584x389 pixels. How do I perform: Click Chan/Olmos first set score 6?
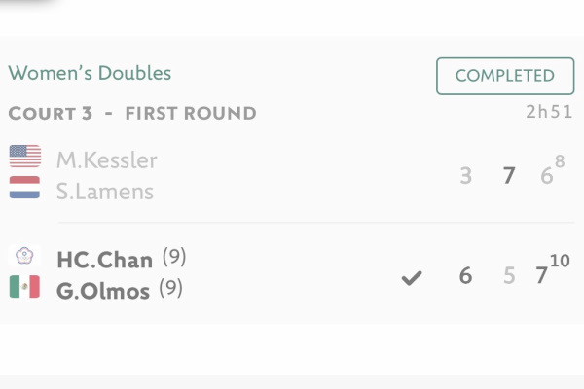(x=465, y=276)
